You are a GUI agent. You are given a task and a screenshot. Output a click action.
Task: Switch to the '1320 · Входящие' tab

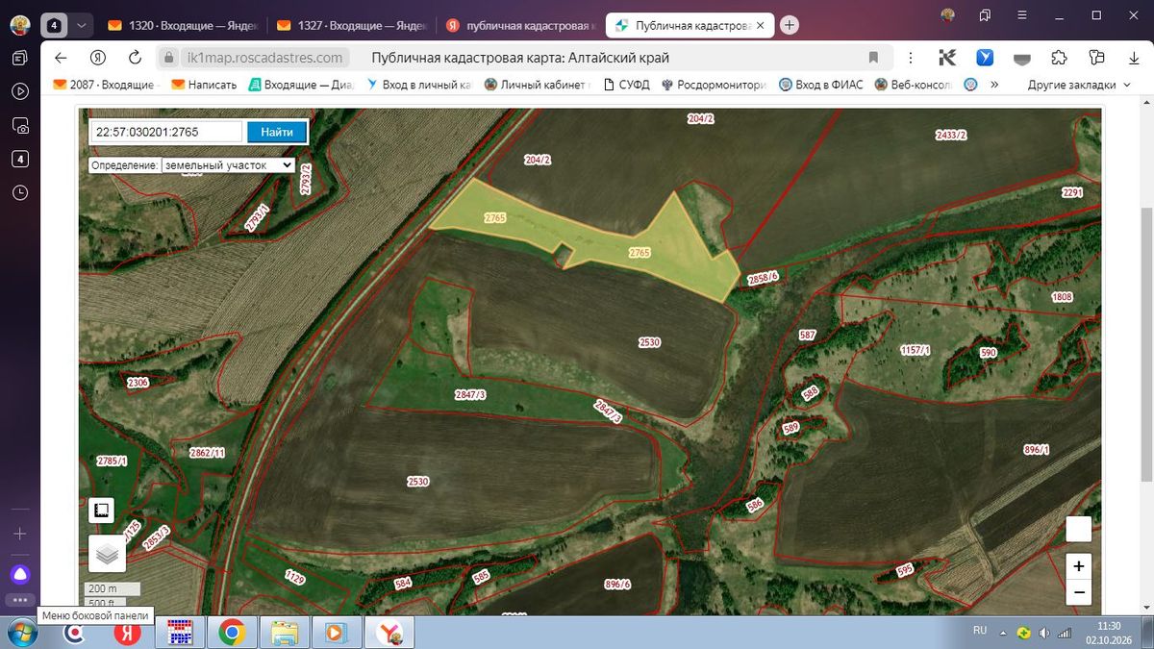coord(183,26)
